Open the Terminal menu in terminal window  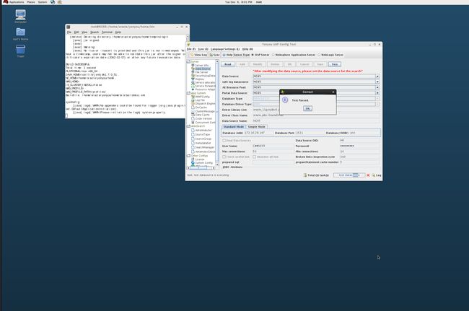tap(107, 32)
